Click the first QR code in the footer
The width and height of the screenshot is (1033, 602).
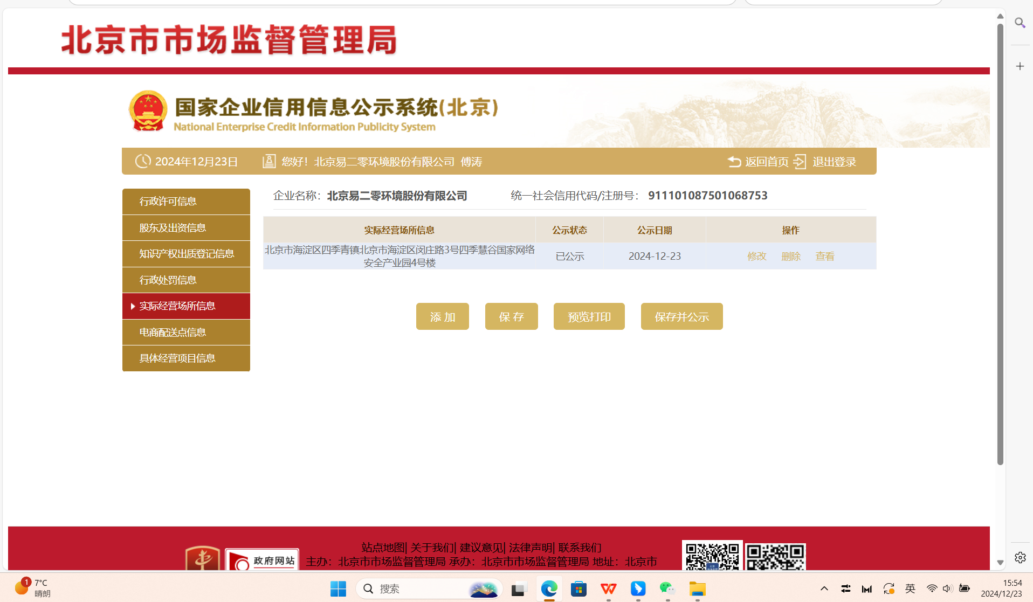[712, 556]
